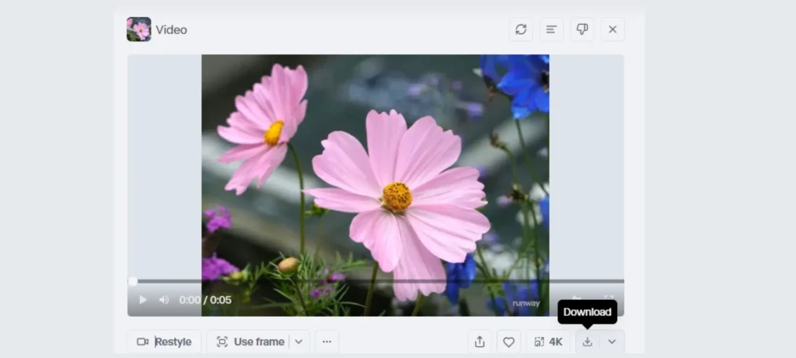Play the flower video
This screenshot has width=796, height=358.
[x=143, y=300]
